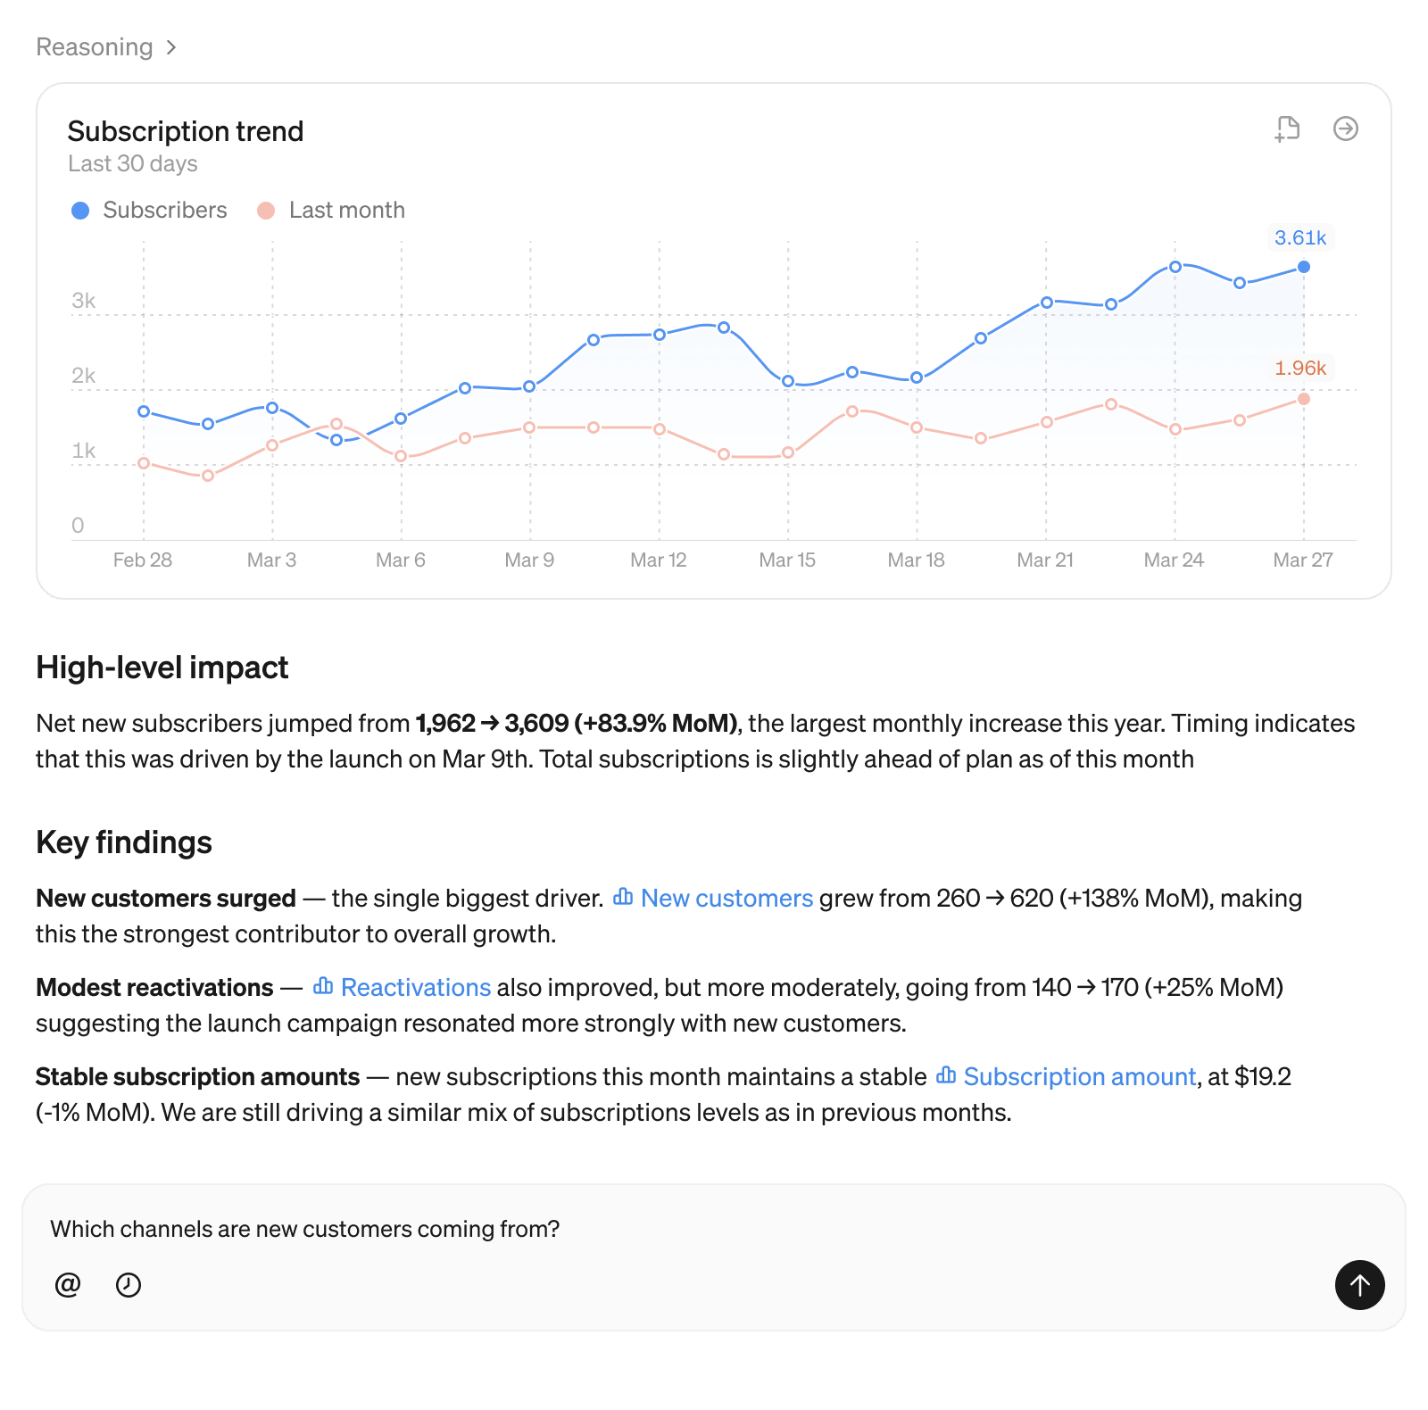The image size is (1428, 1410).
Task: Click the blue Subscribers legend color dot
Action: coord(80,211)
